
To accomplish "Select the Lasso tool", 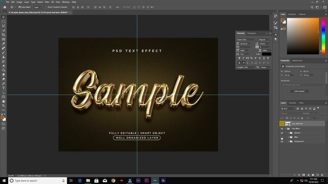I will [4, 26].
